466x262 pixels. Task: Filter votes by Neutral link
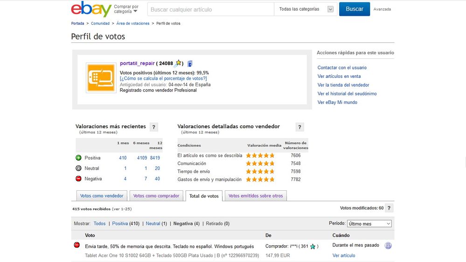[153, 224]
